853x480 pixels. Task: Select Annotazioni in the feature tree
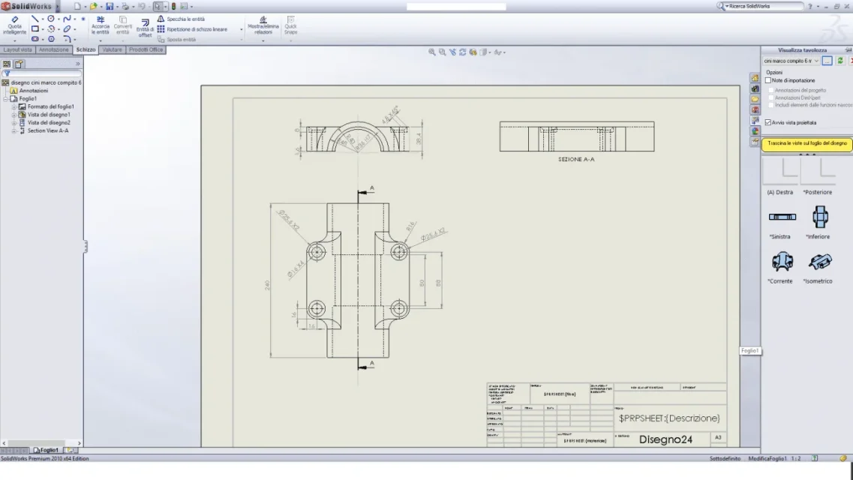34,91
